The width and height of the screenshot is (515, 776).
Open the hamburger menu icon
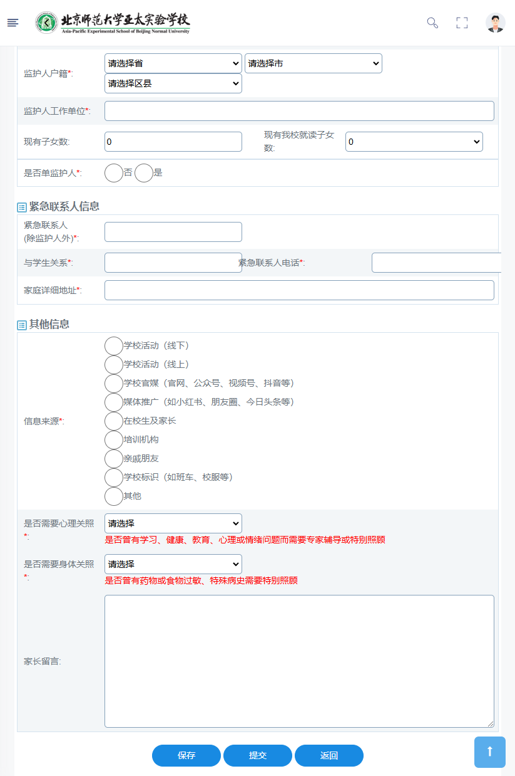(x=13, y=23)
